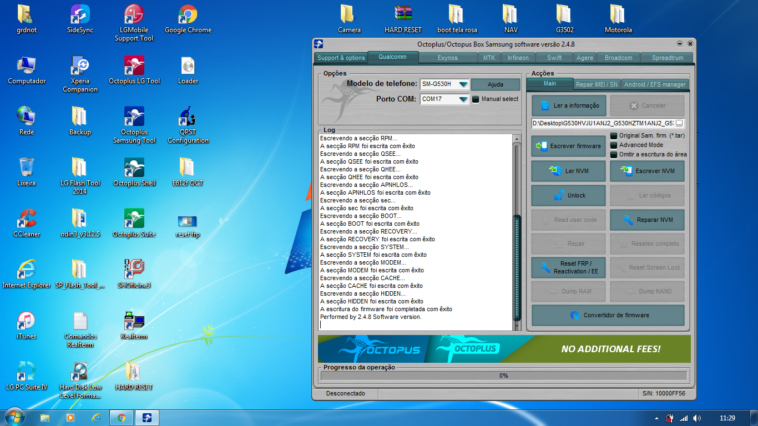758x426 pixels.
Task: Toggle the Manual select checkbox
Action: [475, 99]
